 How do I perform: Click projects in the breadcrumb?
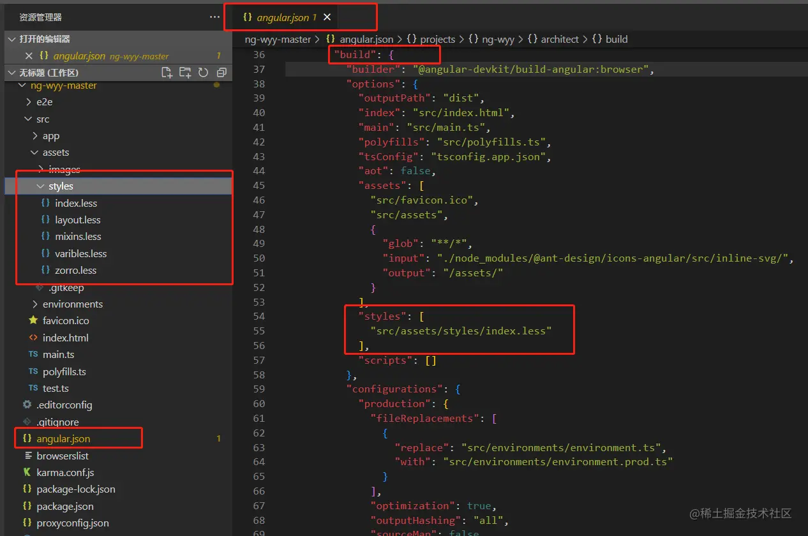[437, 40]
